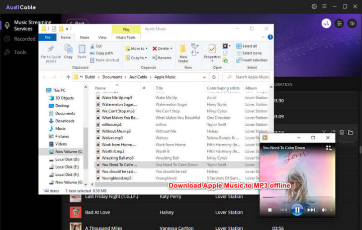Screen dimensions: 362x230
Task: Click Cut in the Clipboard group
Action: (96, 46)
